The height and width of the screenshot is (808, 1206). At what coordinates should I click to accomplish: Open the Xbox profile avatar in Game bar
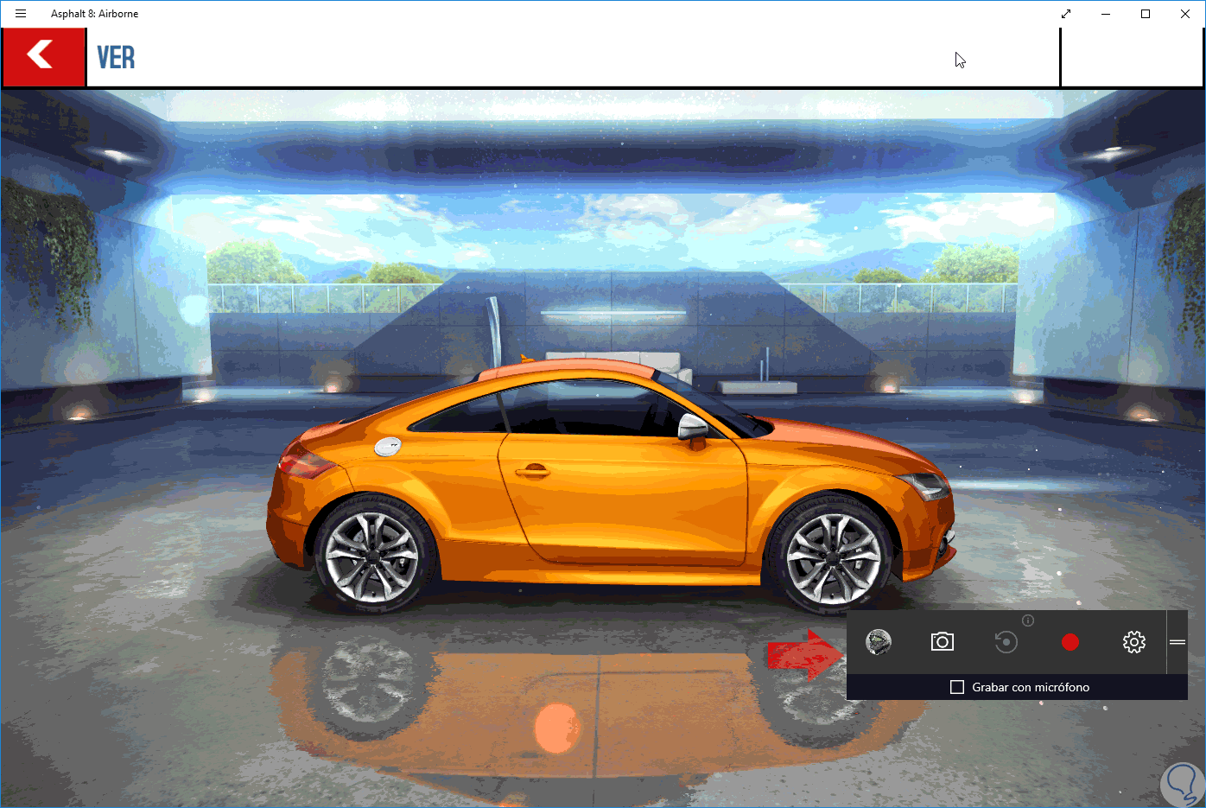879,642
